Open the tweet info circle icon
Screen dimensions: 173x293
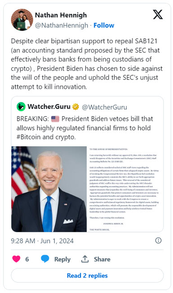click(x=158, y=241)
